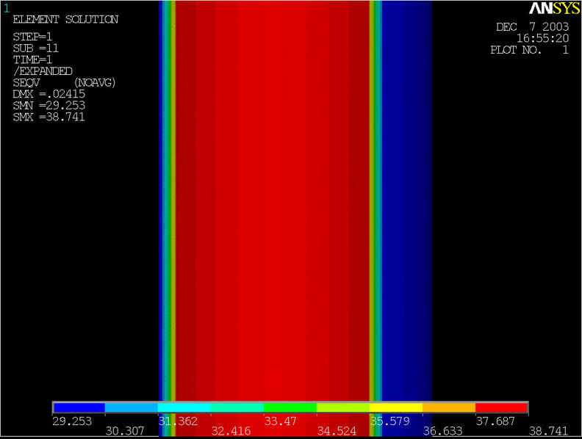The height and width of the screenshot is (439, 582).
Task: Click the window number 1 in the corner
Action: pos(7,9)
